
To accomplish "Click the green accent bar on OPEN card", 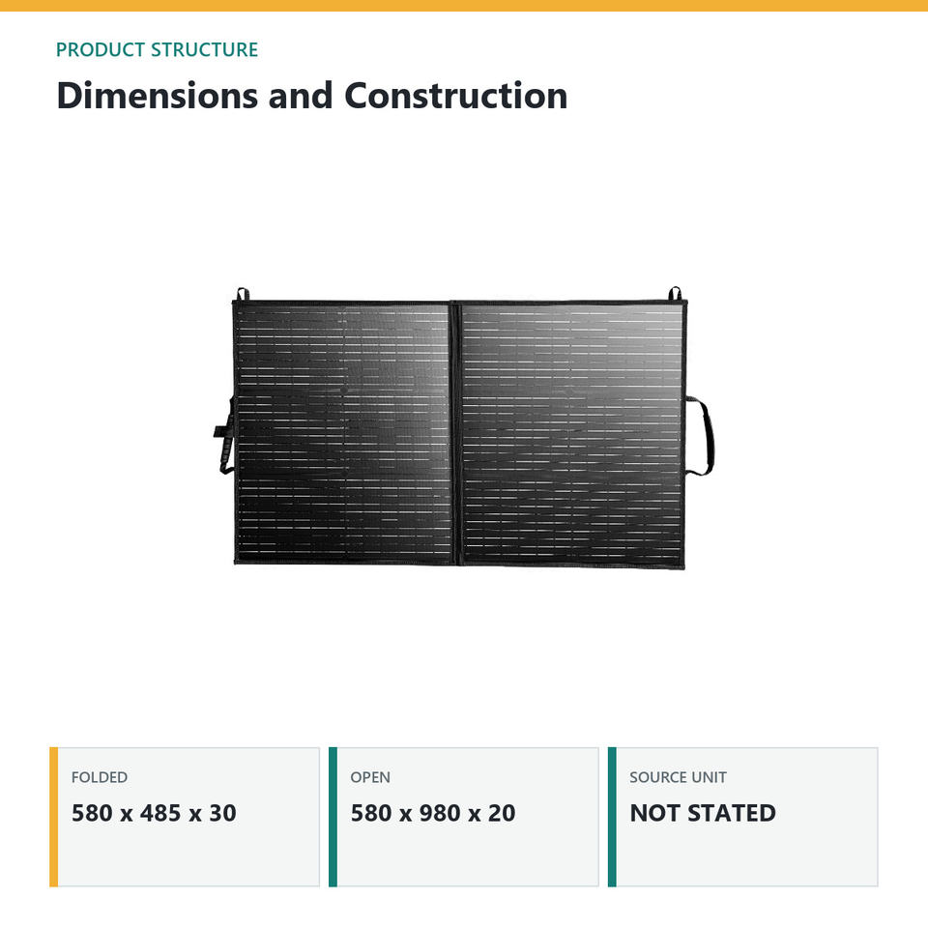I will (333, 817).
